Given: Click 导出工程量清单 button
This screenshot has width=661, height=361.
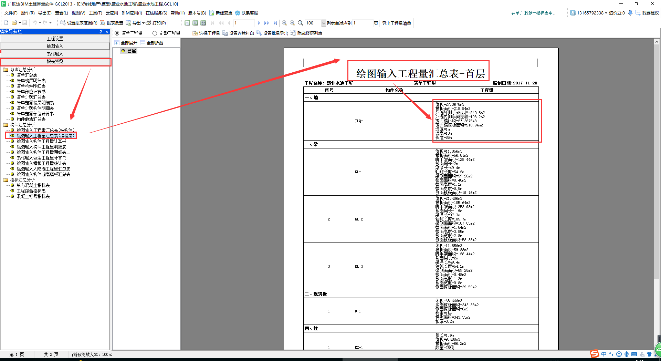Looking at the screenshot, I should point(397,23).
